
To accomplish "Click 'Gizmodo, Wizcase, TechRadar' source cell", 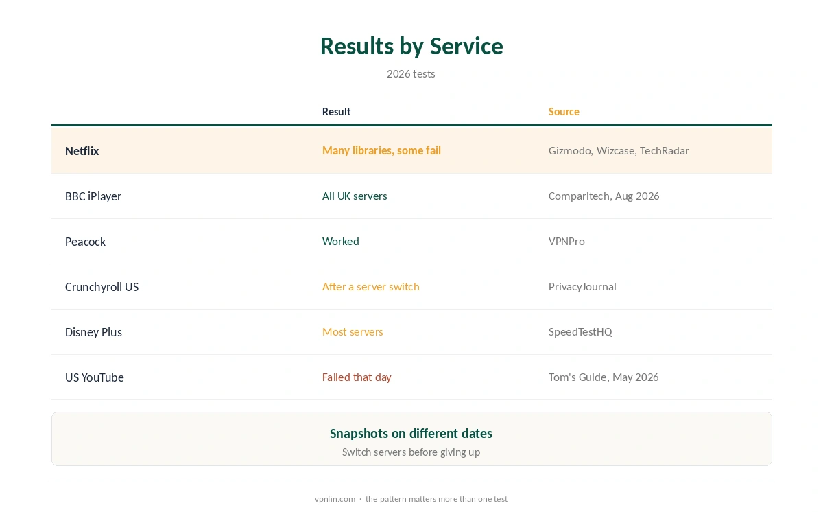I will coord(619,150).
